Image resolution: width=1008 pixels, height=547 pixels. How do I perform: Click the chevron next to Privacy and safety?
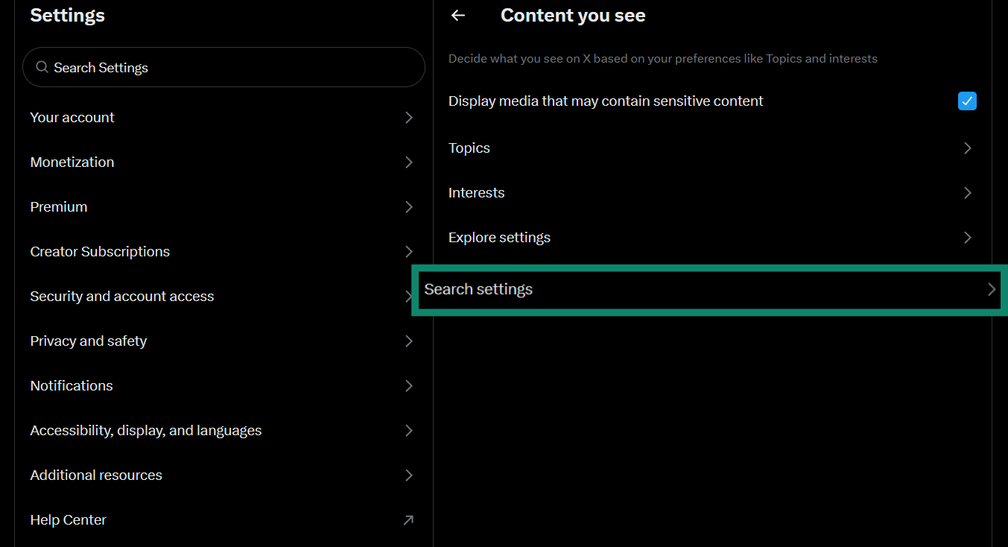tap(408, 341)
